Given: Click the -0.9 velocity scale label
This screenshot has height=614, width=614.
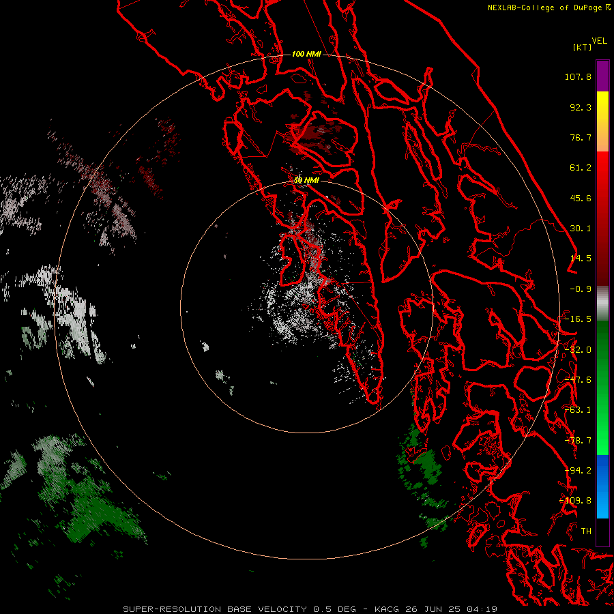Looking at the screenshot, I should coord(581,289).
